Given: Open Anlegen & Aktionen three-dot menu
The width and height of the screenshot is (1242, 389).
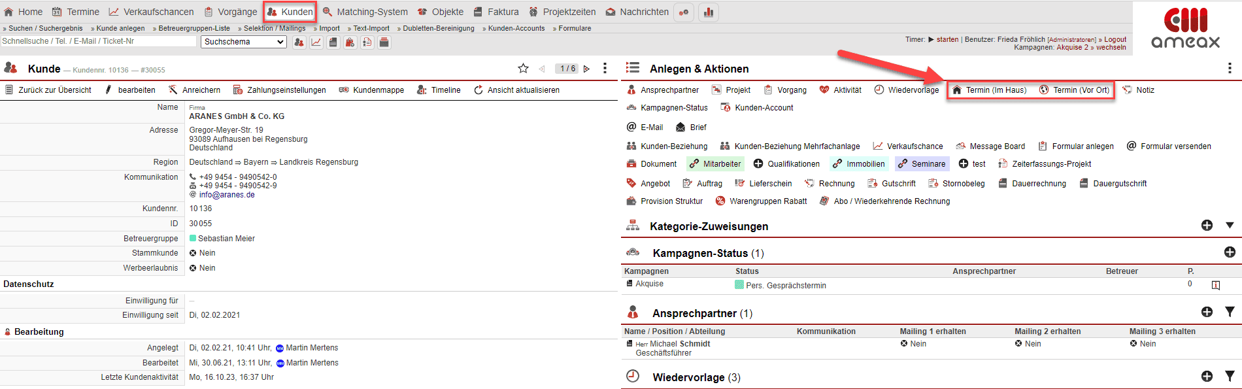Looking at the screenshot, I should pos(1230,69).
